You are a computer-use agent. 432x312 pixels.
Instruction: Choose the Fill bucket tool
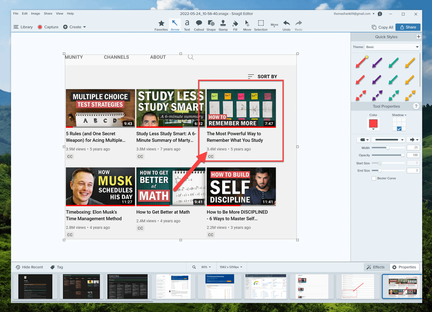coord(235,25)
